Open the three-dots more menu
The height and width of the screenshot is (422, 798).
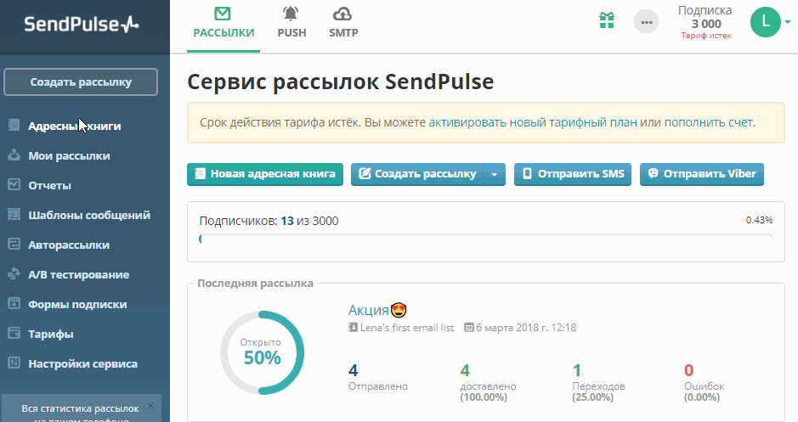[647, 22]
